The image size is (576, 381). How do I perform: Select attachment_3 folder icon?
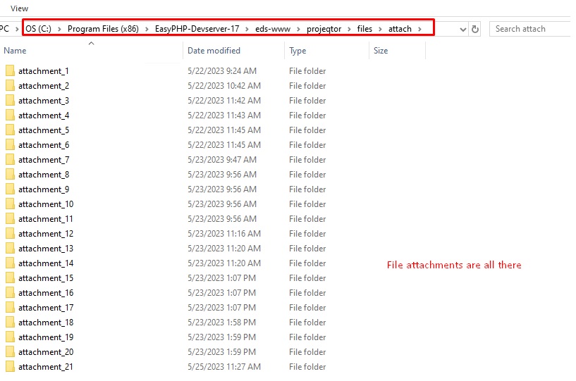pyautogui.click(x=11, y=100)
